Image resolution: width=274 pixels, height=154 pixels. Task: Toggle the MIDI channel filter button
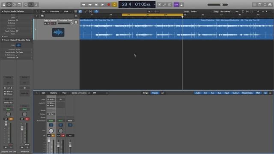[x=258, y=93]
